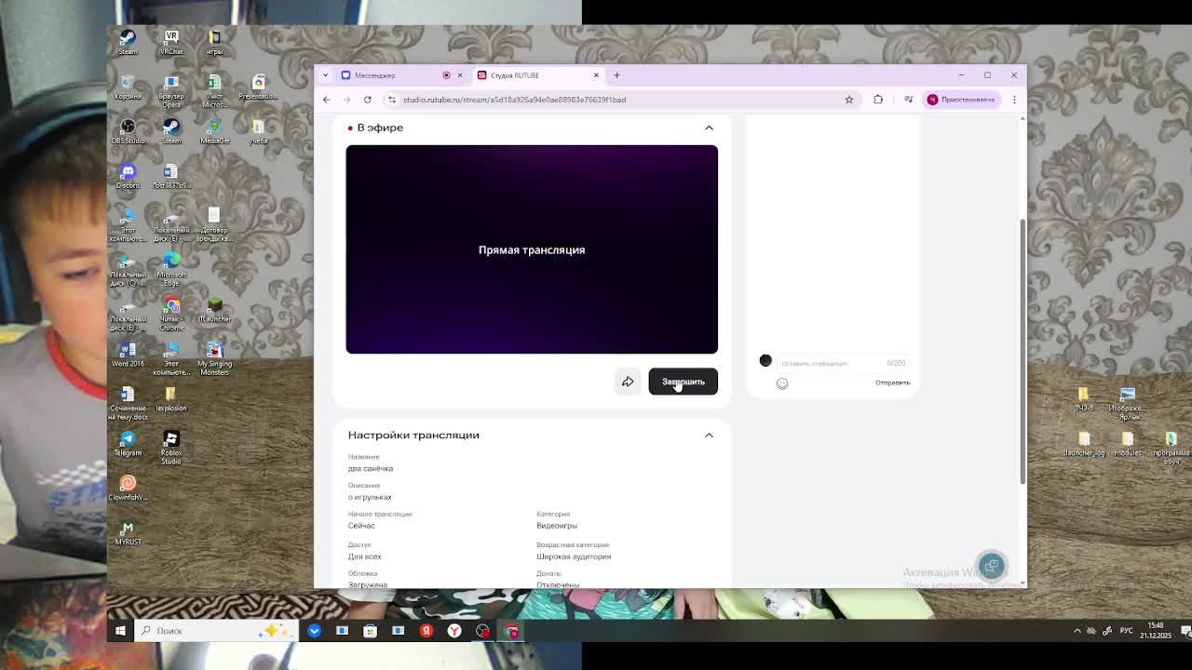Screen dimensions: 1192x670
Task: Open the My Singing Monsters desktop icon
Action: click(x=215, y=357)
